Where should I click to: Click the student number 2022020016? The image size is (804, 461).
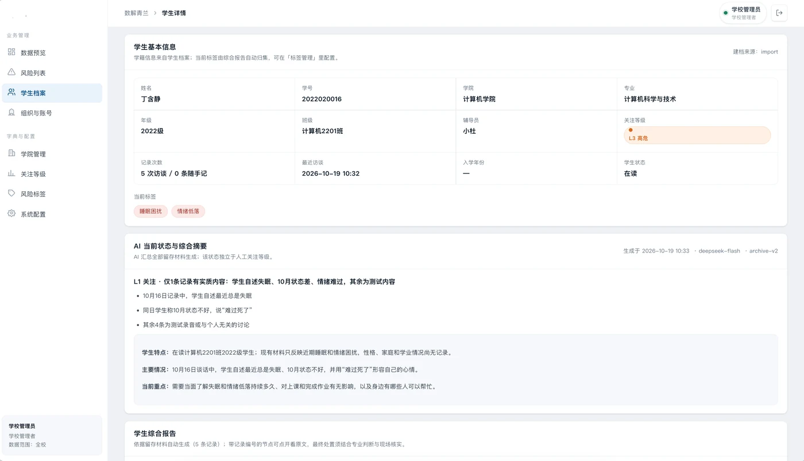click(322, 99)
